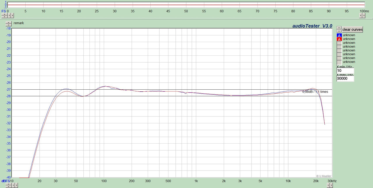Select the red A curve slot
Image resolution: width=373 pixels, height=188 pixels.
(x=339, y=39)
